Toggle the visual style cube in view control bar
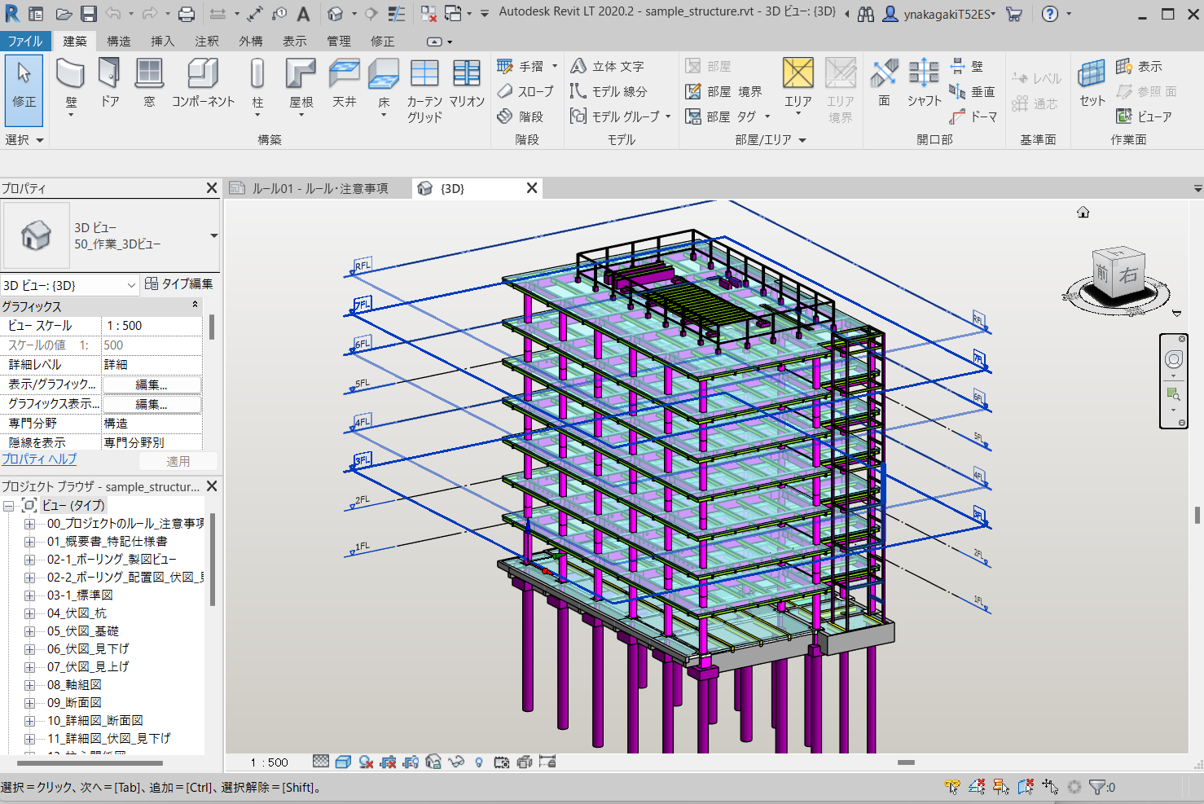This screenshot has width=1204, height=804. click(x=344, y=762)
